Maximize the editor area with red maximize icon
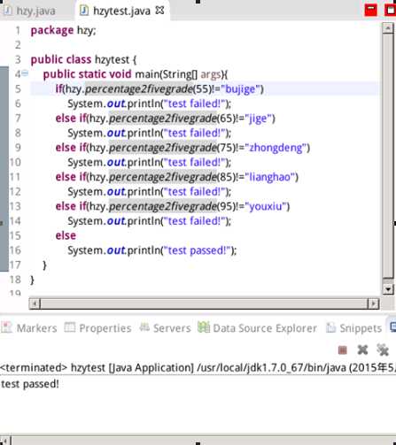Viewport: 396px width, 445px height. [x=391, y=11]
